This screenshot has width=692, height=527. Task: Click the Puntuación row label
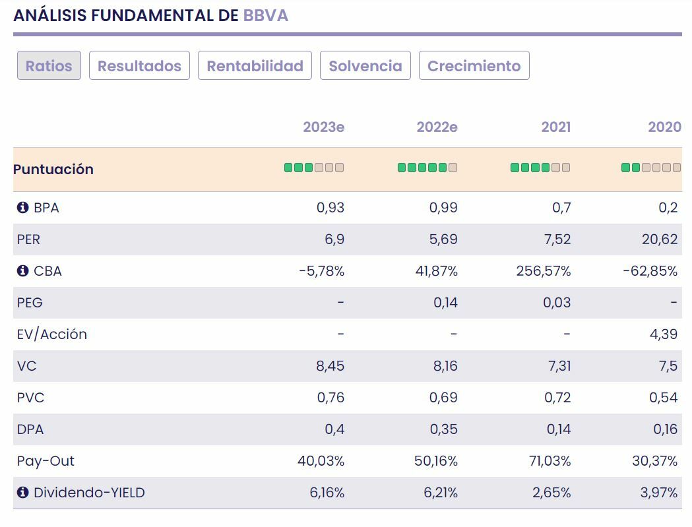click(53, 170)
